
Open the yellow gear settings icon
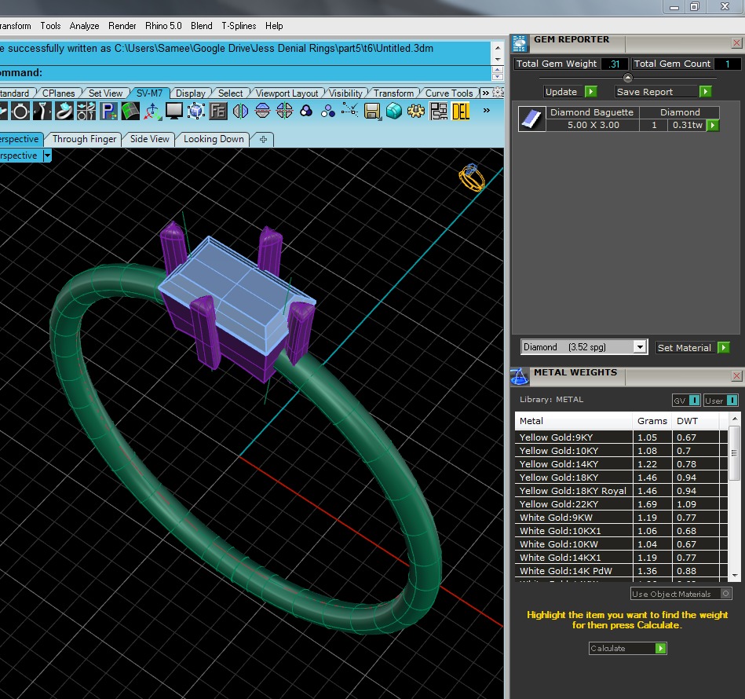(x=416, y=112)
